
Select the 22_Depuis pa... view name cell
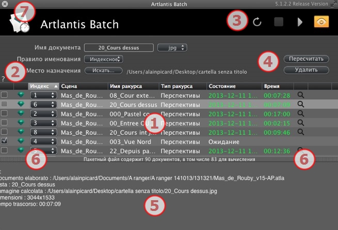point(132,151)
